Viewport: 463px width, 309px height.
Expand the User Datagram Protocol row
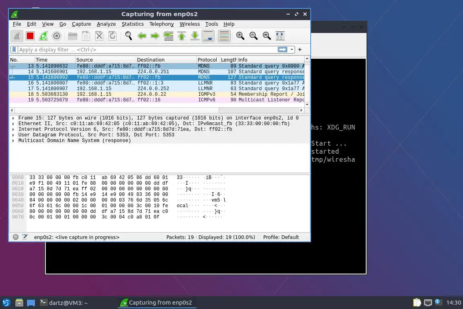[x=13, y=135]
